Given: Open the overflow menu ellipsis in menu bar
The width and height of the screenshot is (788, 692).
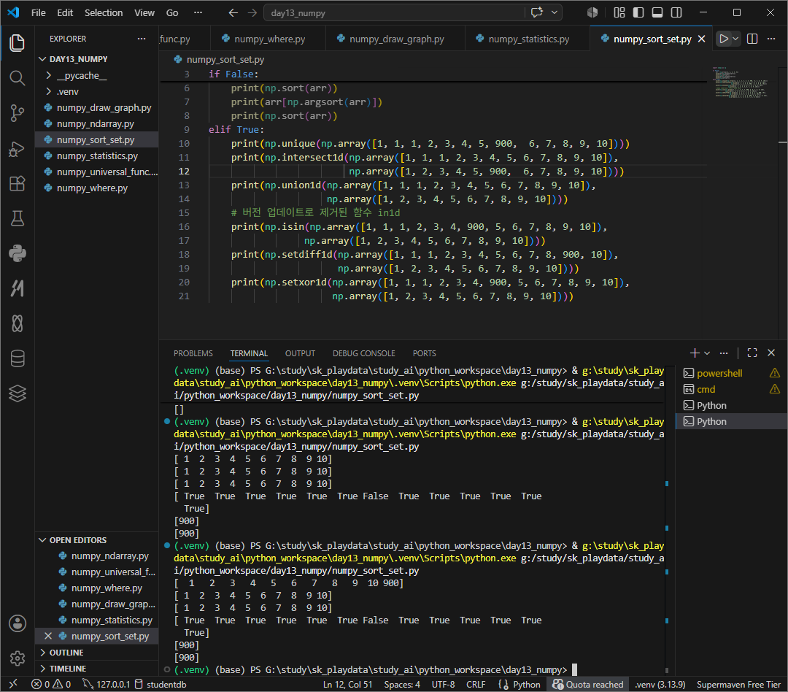Looking at the screenshot, I should [198, 12].
